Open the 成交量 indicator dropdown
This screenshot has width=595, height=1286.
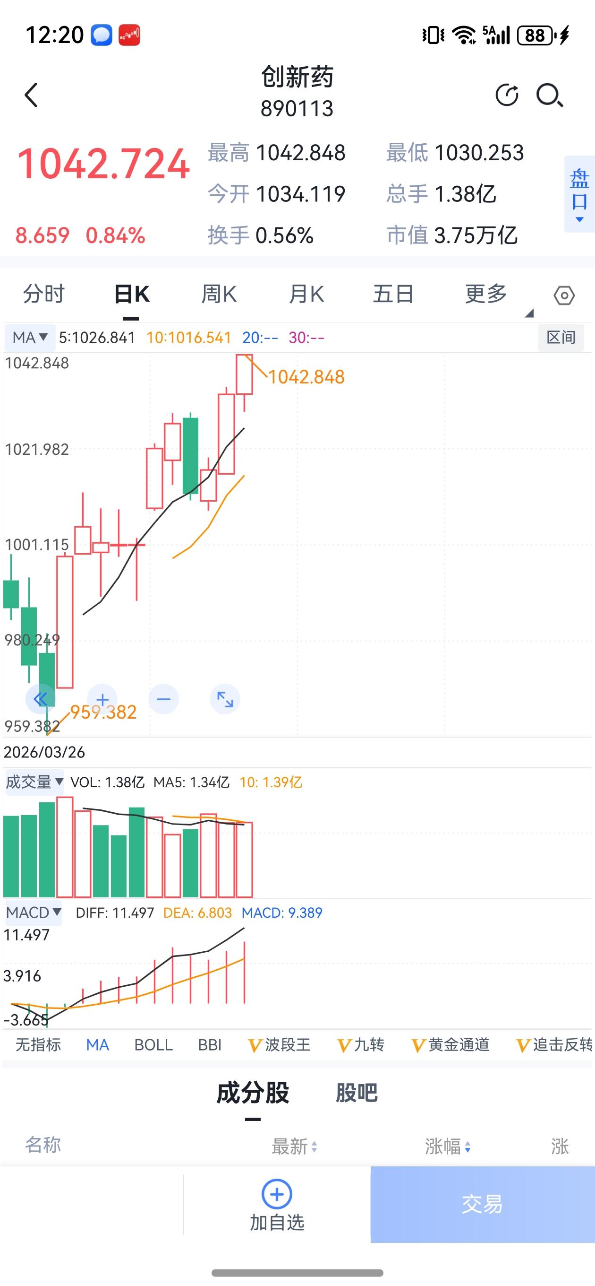coord(34,782)
